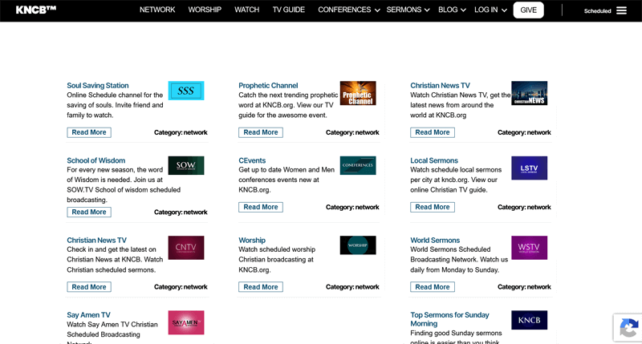Select the Worship channel thumbnail
642x344 pixels.
(357, 245)
